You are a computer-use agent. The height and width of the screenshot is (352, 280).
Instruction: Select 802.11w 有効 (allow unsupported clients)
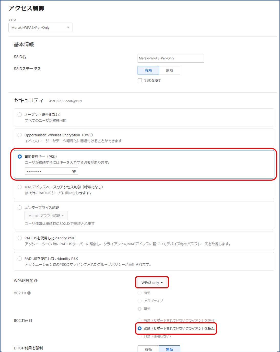tap(139, 320)
